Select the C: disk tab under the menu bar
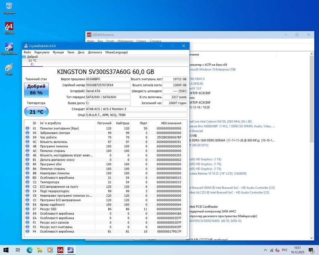The width and height of the screenshot is (319, 255). pyautogui.click(x=32, y=60)
